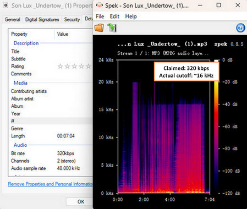Image resolution: width=247 pixels, height=209 pixels.
Task: Set first star in Rating row
Action: pyautogui.click(x=60, y=67)
